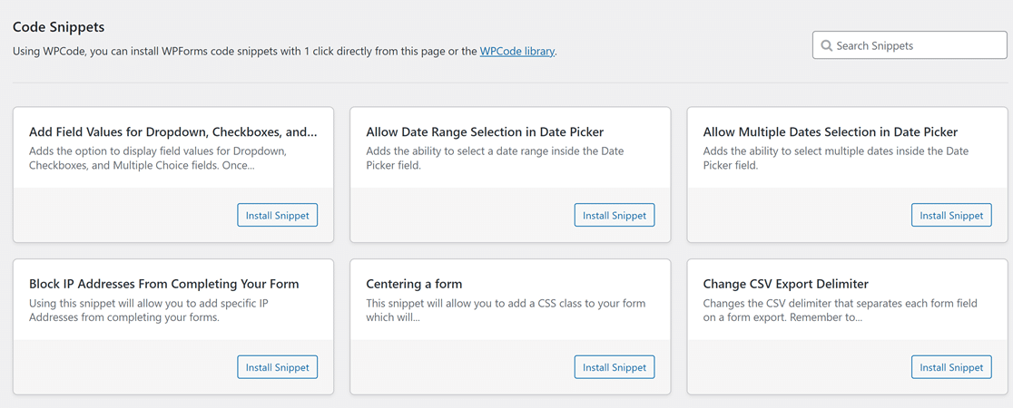Install the Multiple Dates Selection snippet

pyautogui.click(x=951, y=216)
